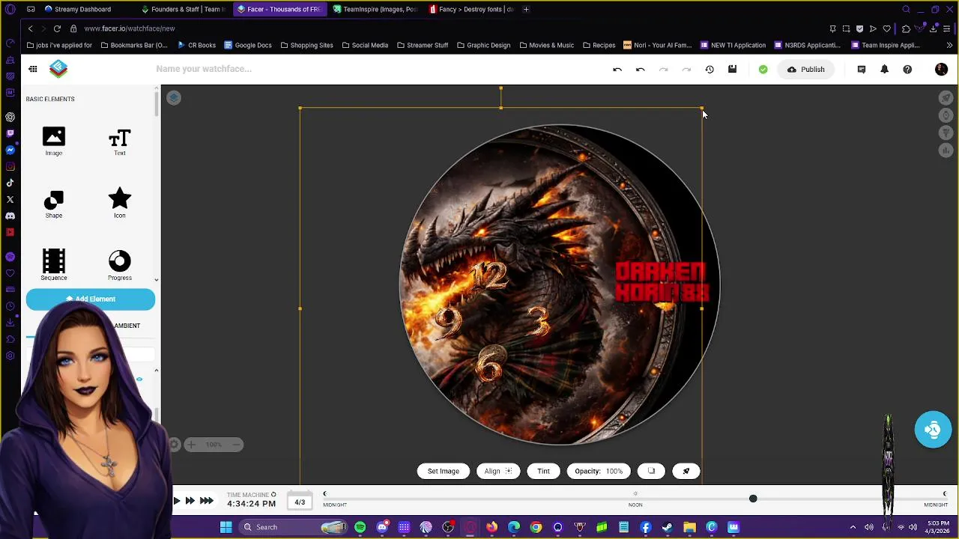The image size is (959, 539).
Task: Open the Social Media bookmarks folder
Action: pos(365,45)
